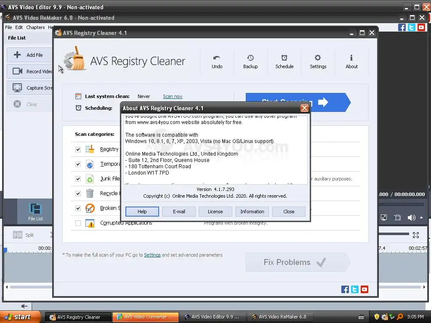431x323 pixels.
Task: Click the zoom-to-fit timeline icon
Action: (x=416, y=235)
